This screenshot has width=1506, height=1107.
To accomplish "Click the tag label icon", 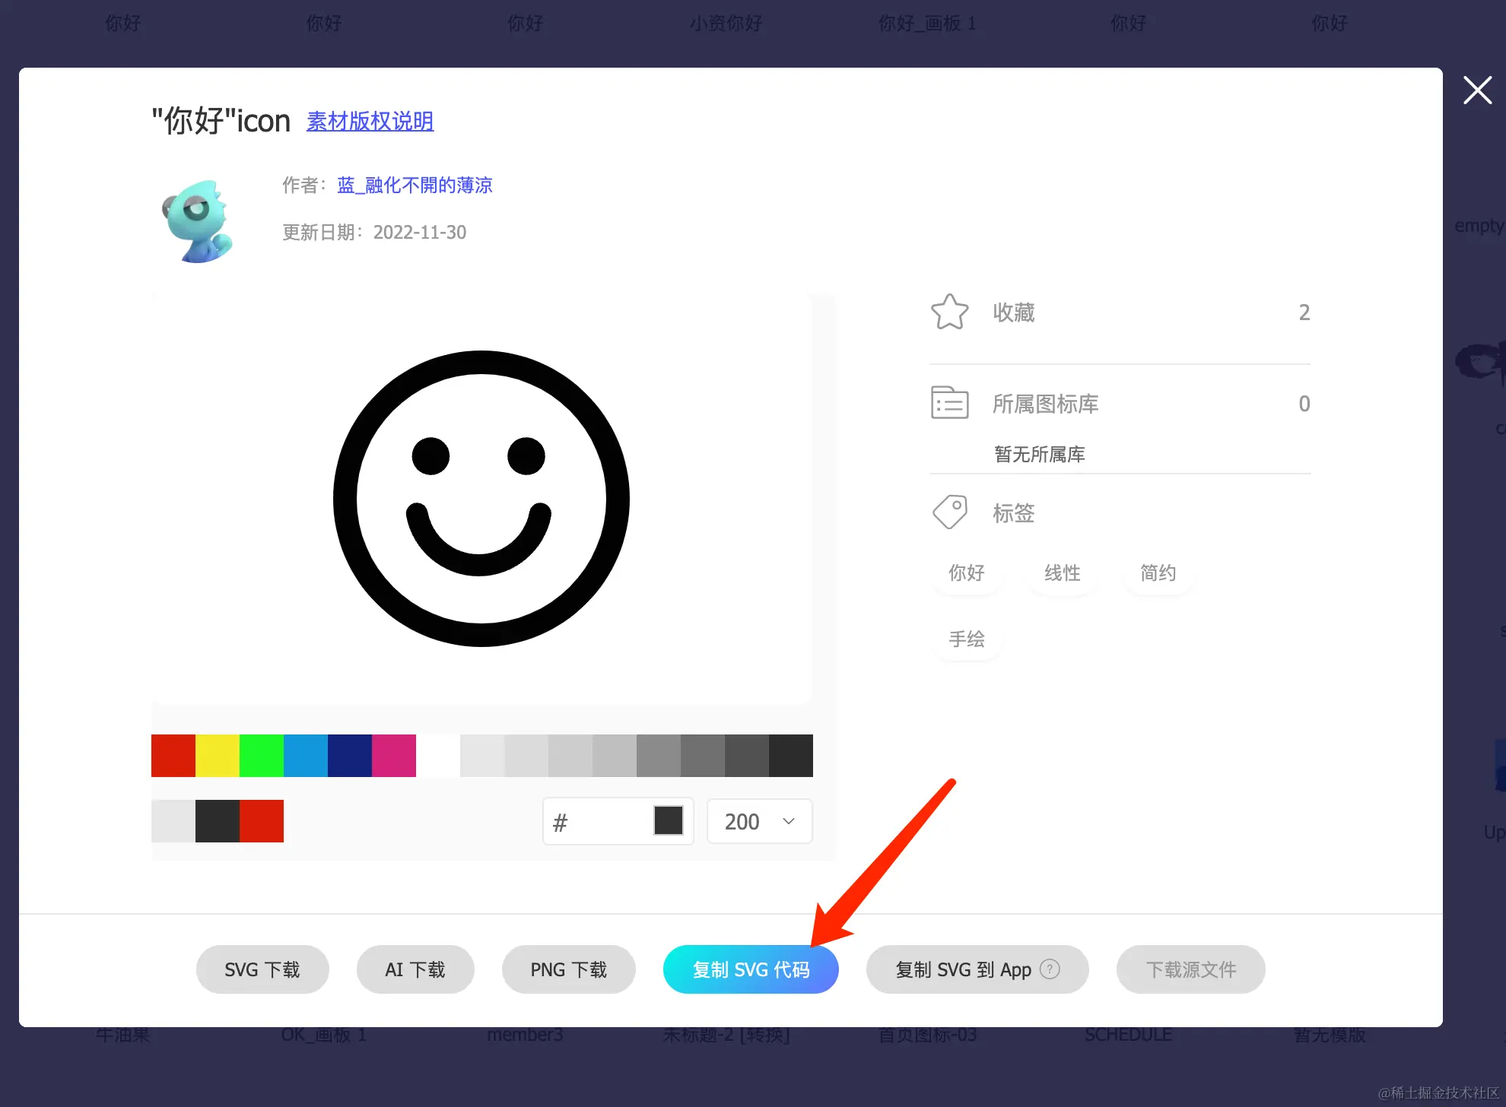I will [949, 512].
